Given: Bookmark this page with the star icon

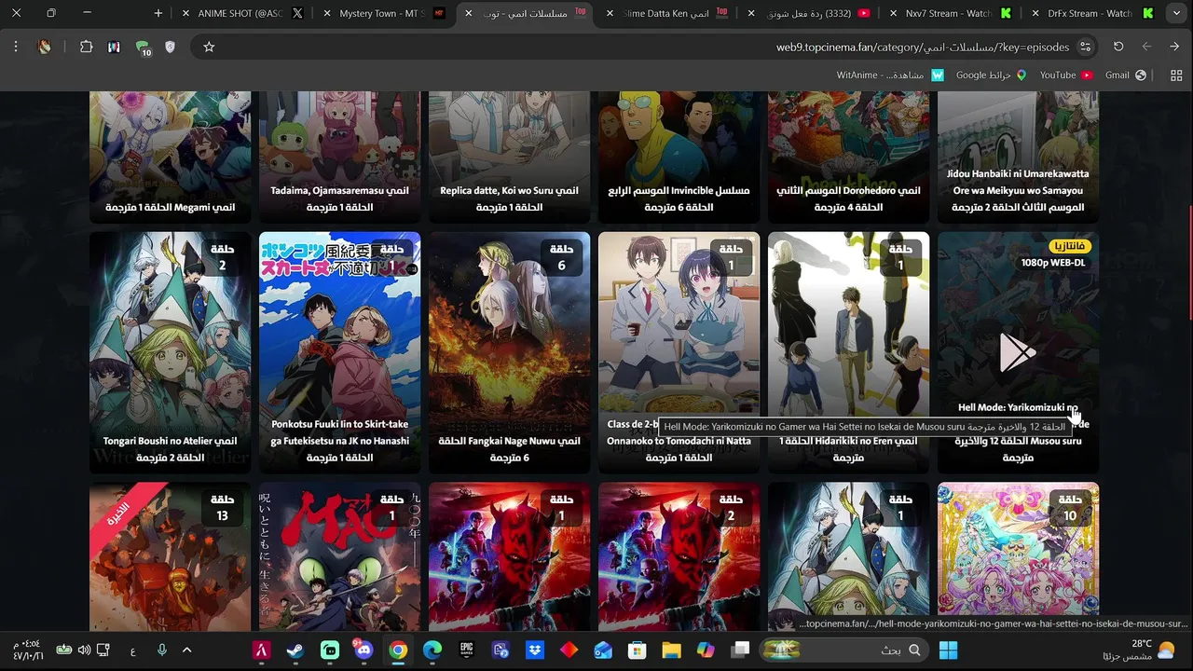Looking at the screenshot, I should 209,47.
